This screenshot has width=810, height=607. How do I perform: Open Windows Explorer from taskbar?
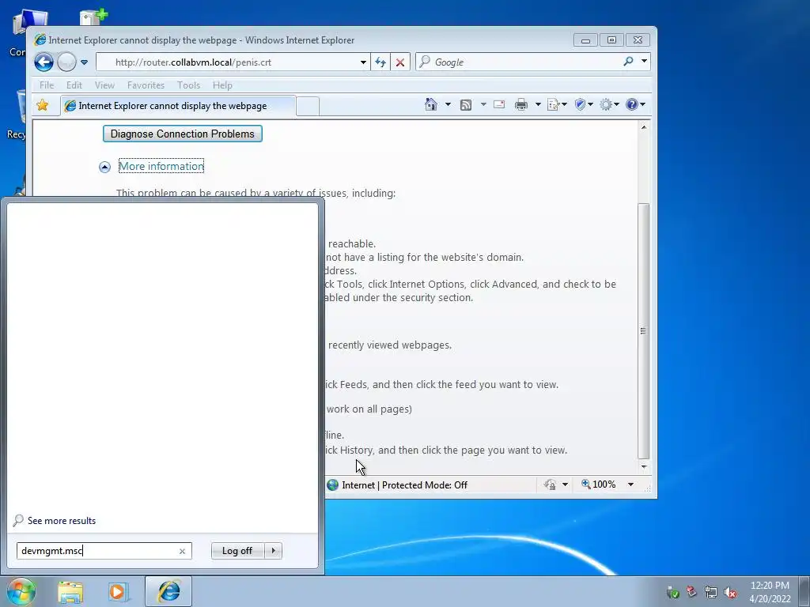pos(70,591)
